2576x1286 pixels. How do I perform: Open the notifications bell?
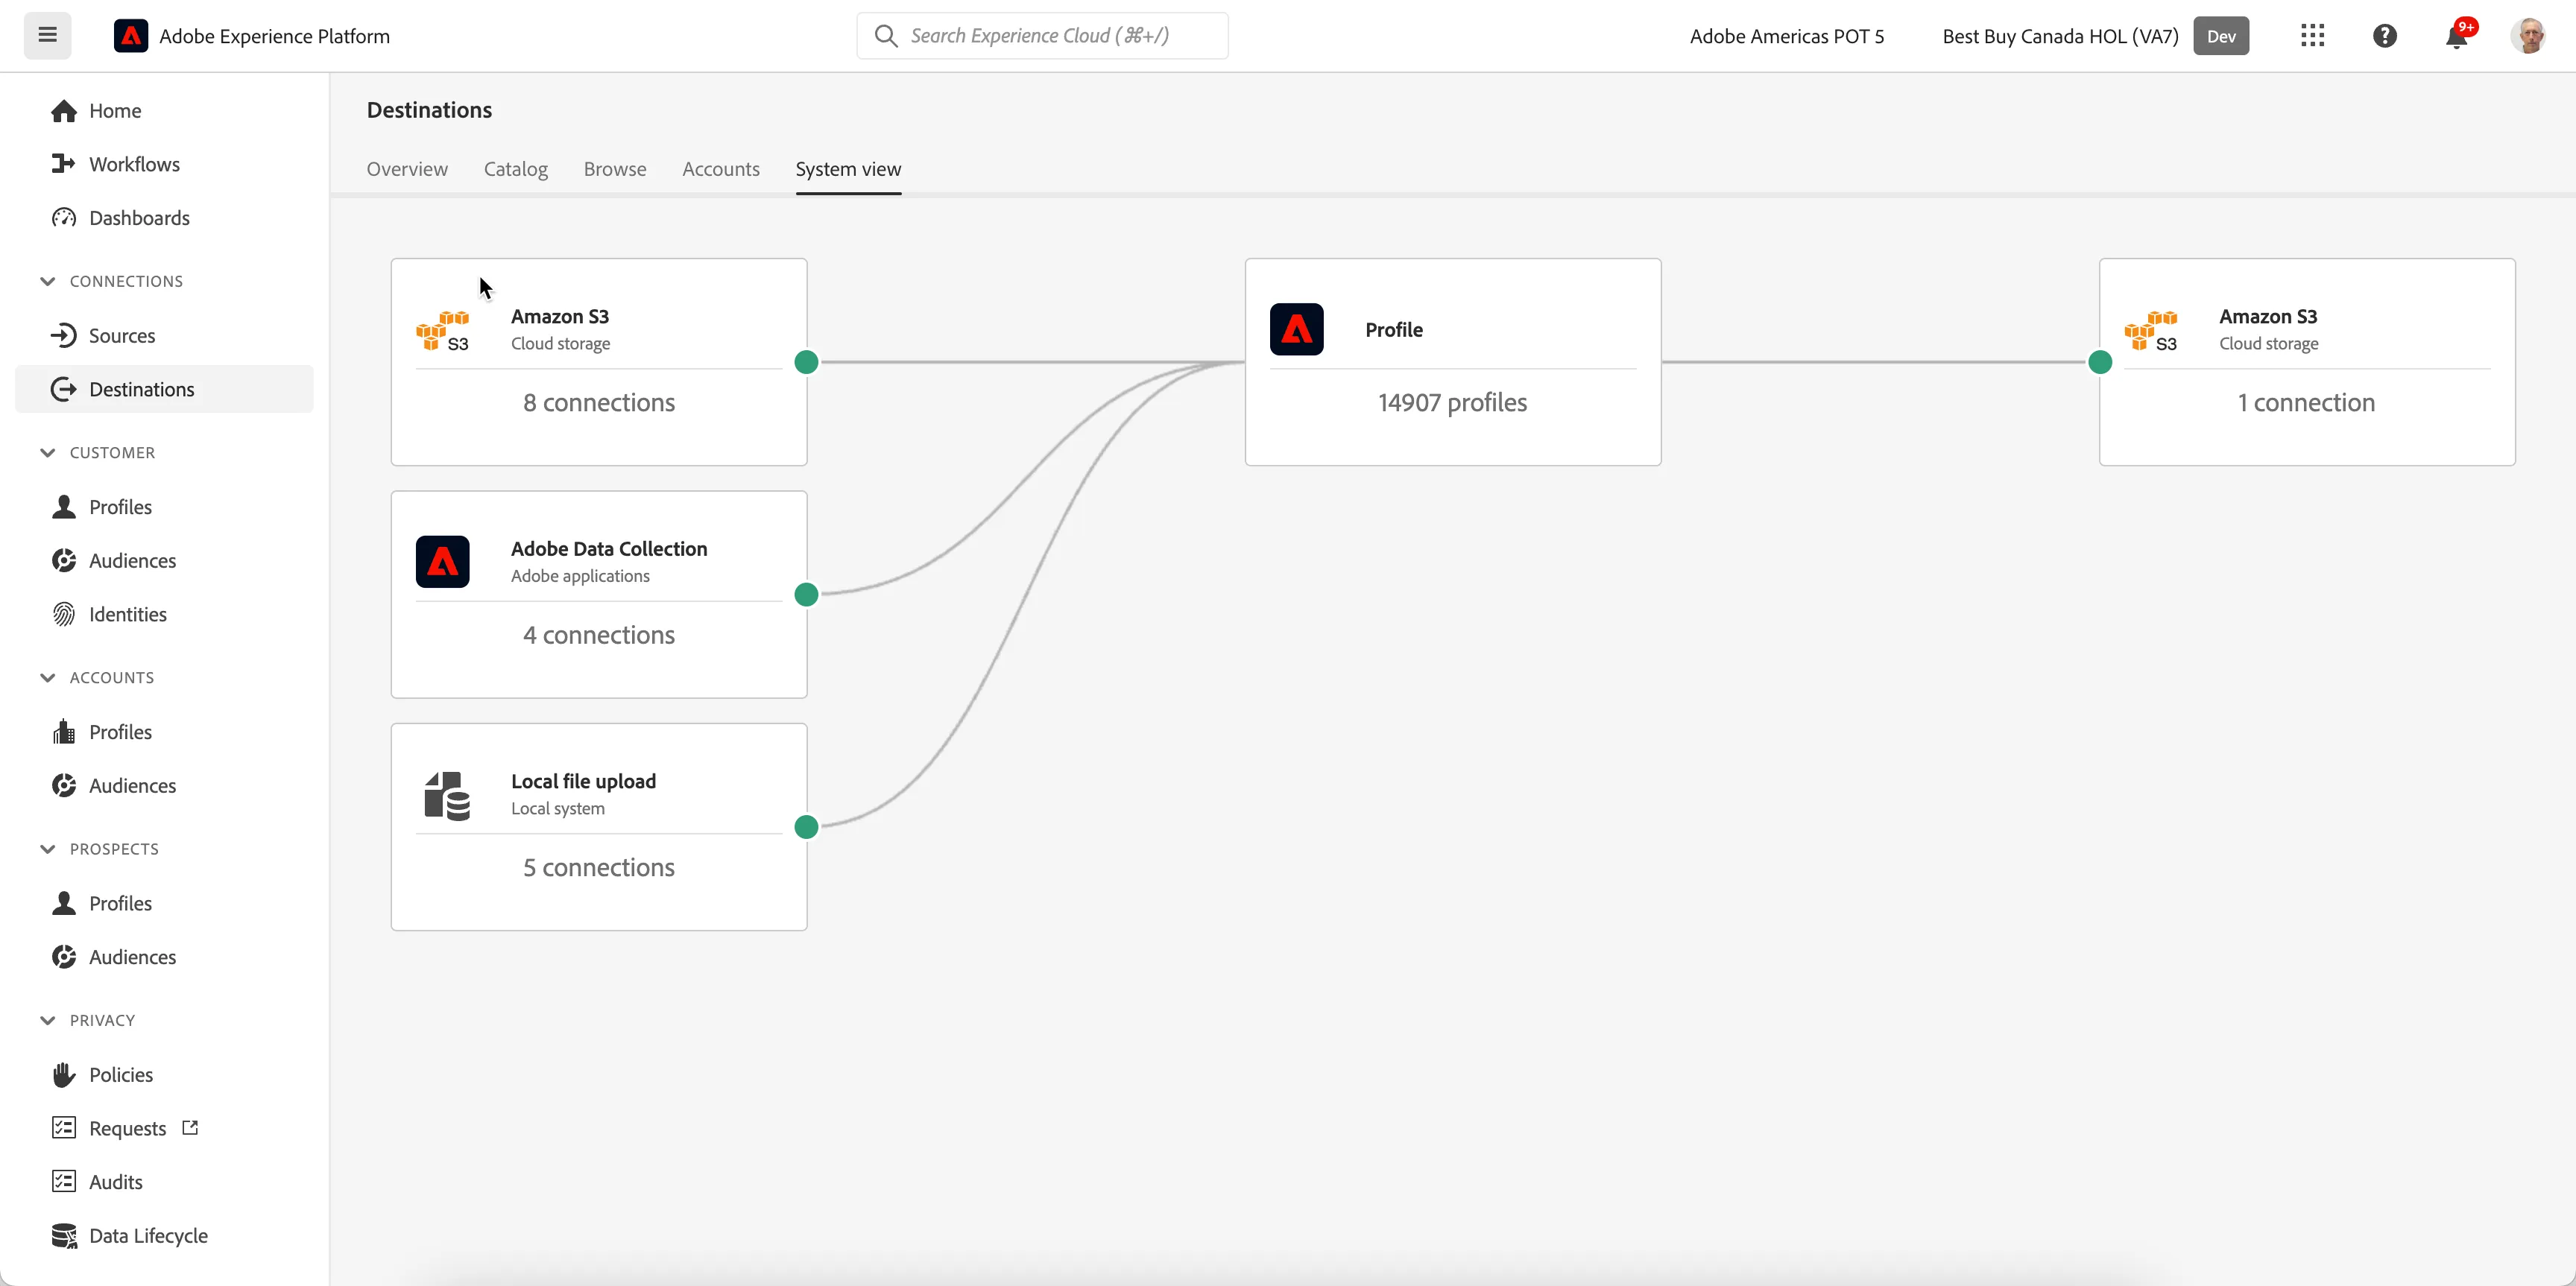[2457, 36]
